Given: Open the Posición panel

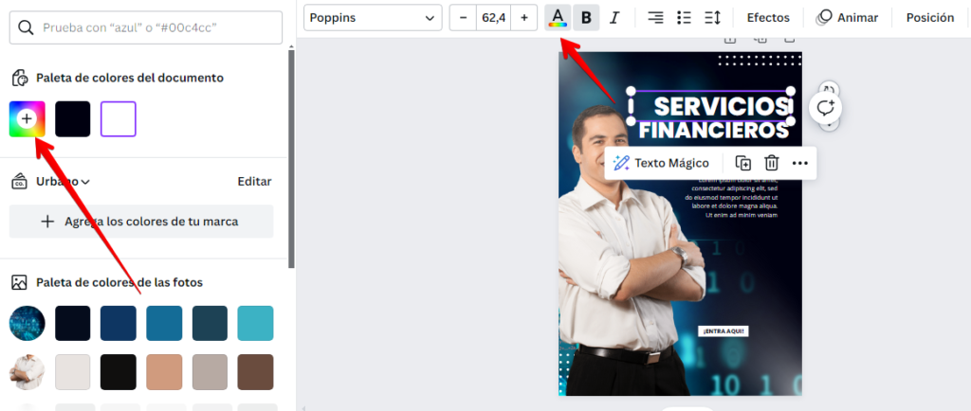Looking at the screenshot, I should pyautogui.click(x=929, y=18).
